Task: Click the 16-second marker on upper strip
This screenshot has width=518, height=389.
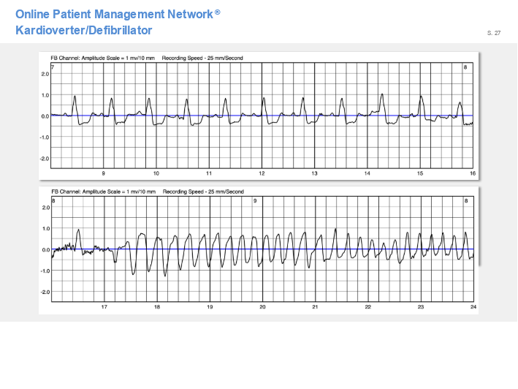Action: 473,173
